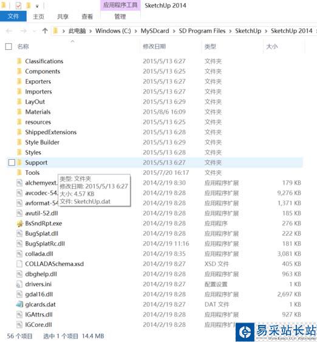The image size is (317, 342).
Task: Click the 2014/2/19 11:16 date cell
Action: tap(166, 244)
